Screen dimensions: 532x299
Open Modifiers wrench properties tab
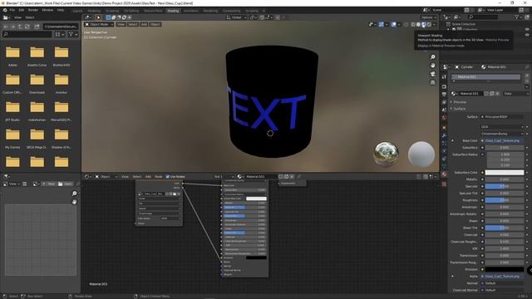point(444,135)
